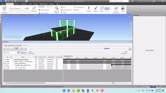
Task: Open Microsoft Edge from the taskbar
Action: click(x=69, y=90)
